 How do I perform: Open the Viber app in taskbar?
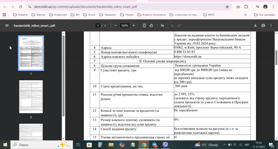pos(165,145)
